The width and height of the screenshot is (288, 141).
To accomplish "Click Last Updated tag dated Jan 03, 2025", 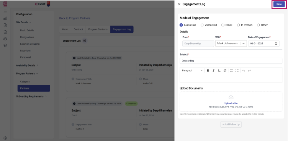I will click(x=97, y=58).
